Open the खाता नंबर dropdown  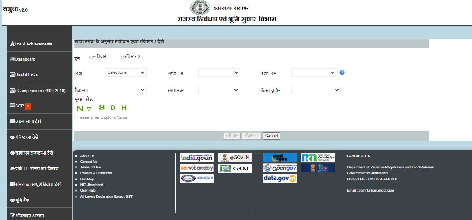219,90
